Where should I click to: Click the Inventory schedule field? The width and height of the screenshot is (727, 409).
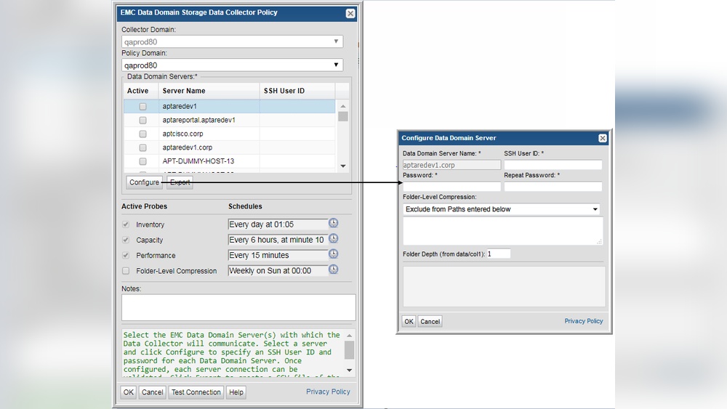pyautogui.click(x=278, y=224)
